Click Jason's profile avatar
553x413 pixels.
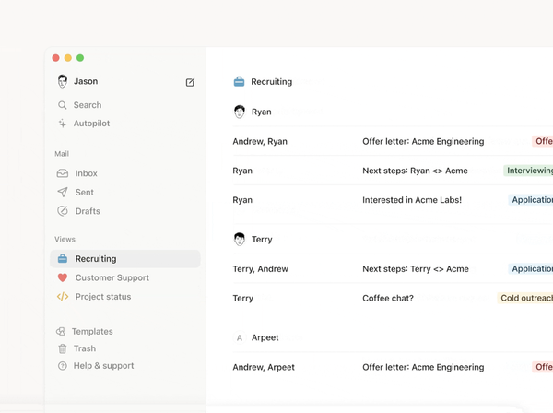[63, 81]
